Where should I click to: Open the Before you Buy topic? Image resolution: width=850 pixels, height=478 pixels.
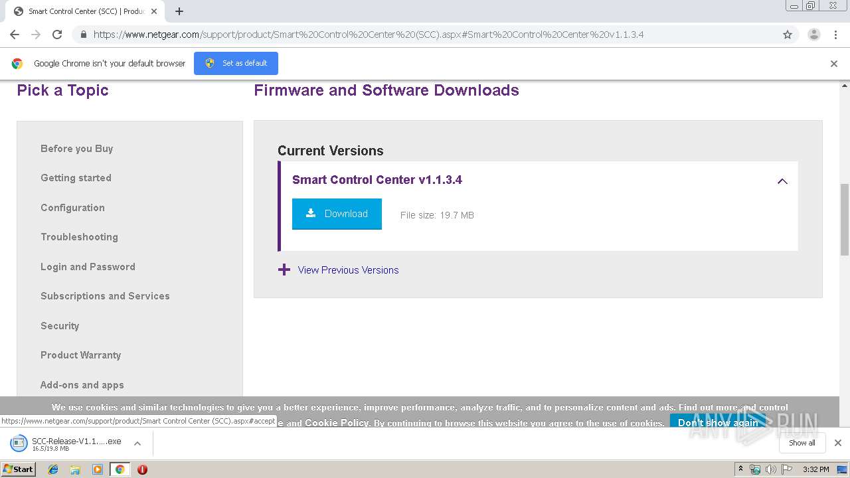pyautogui.click(x=77, y=149)
